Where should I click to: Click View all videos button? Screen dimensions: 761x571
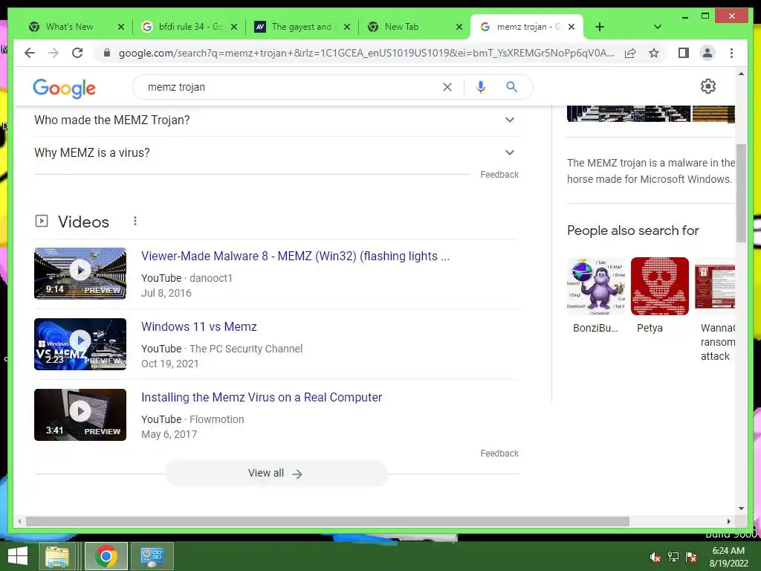coord(276,474)
